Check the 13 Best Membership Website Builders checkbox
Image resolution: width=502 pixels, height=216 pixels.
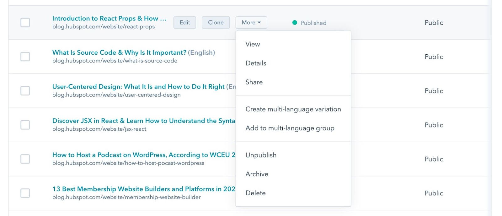coord(25,193)
